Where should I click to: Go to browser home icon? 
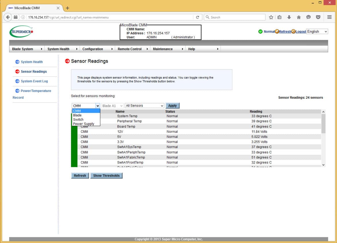[x=299, y=17]
